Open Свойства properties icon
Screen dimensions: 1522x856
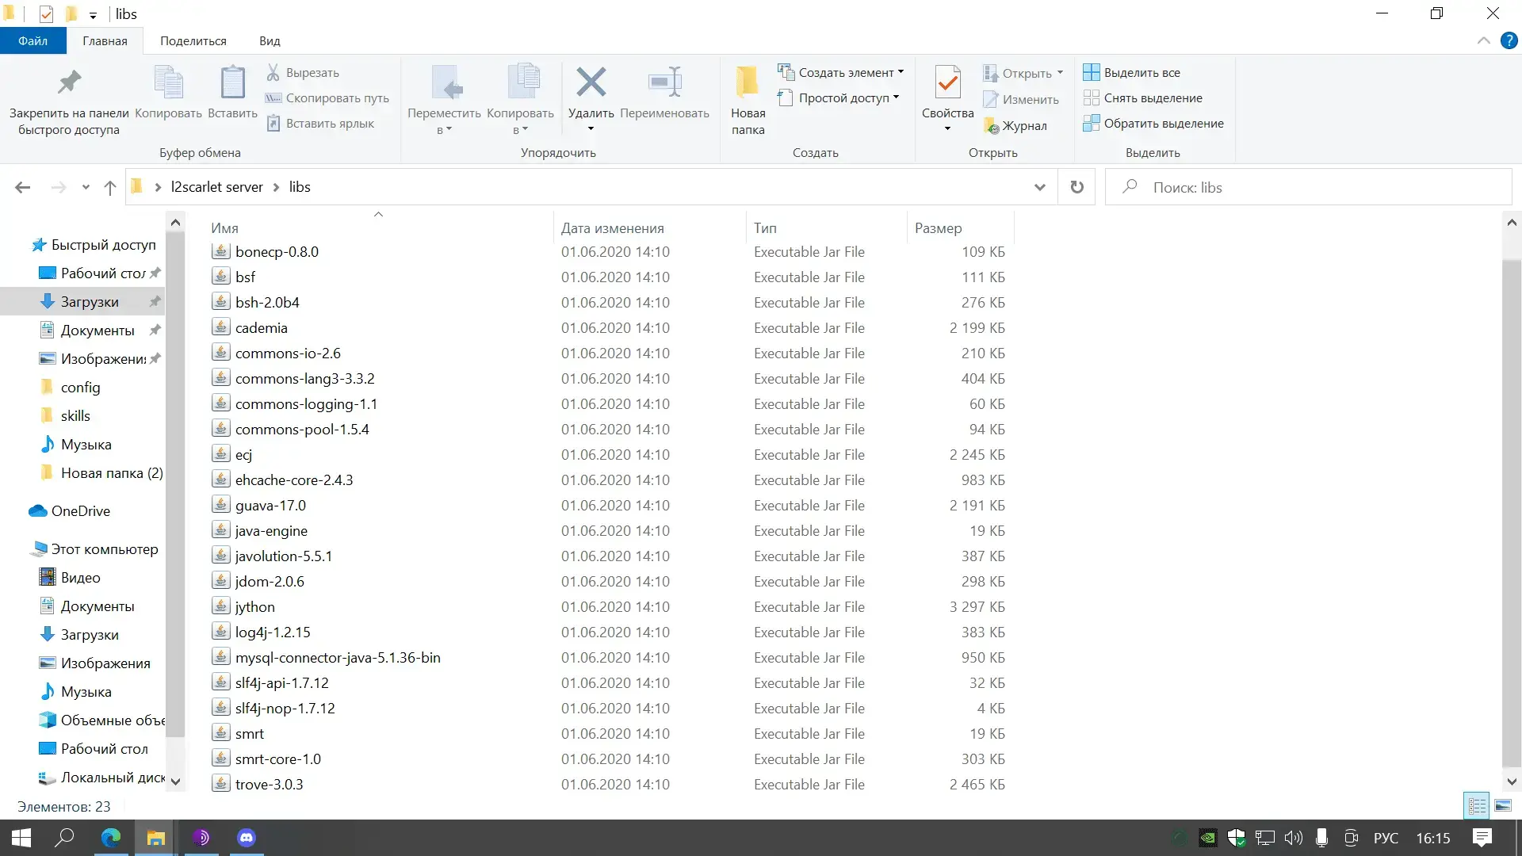click(x=947, y=82)
